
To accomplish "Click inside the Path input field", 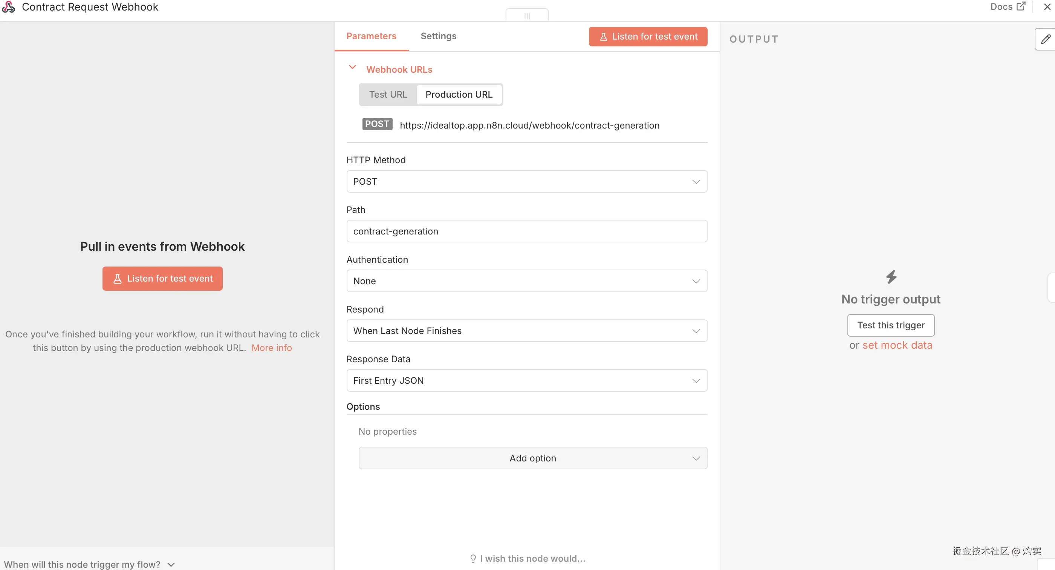I will coord(526,231).
